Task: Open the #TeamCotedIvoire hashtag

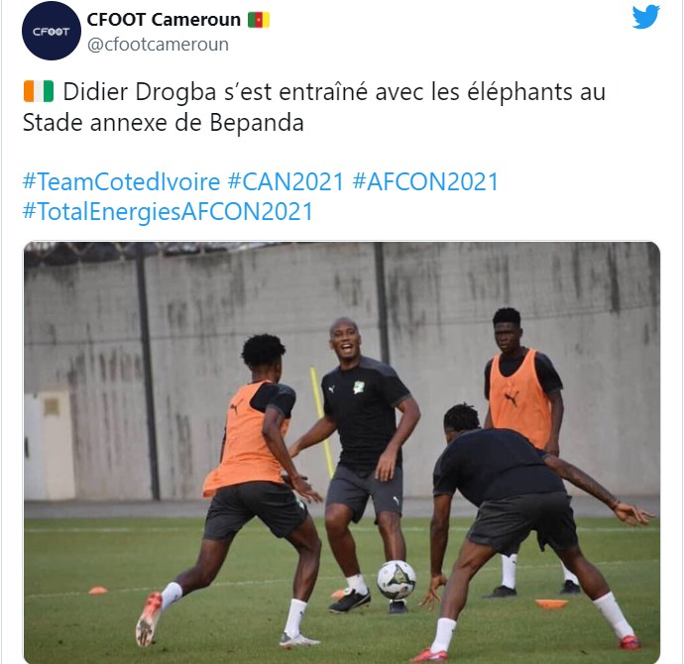Action: pyautogui.click(x=121, y=181)
